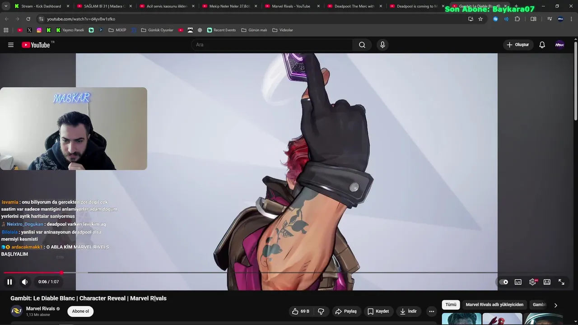Go back to the previous page

(x=7, y=19)
